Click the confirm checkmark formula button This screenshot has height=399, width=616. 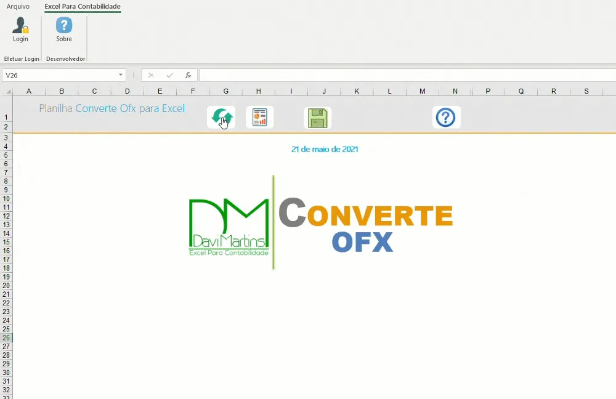coord(170,75)
